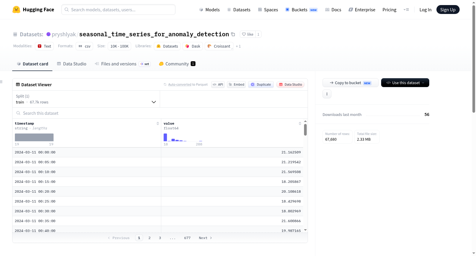Click the like count number 1
Screen dimensions: 476x256
(x=258, y=34)
